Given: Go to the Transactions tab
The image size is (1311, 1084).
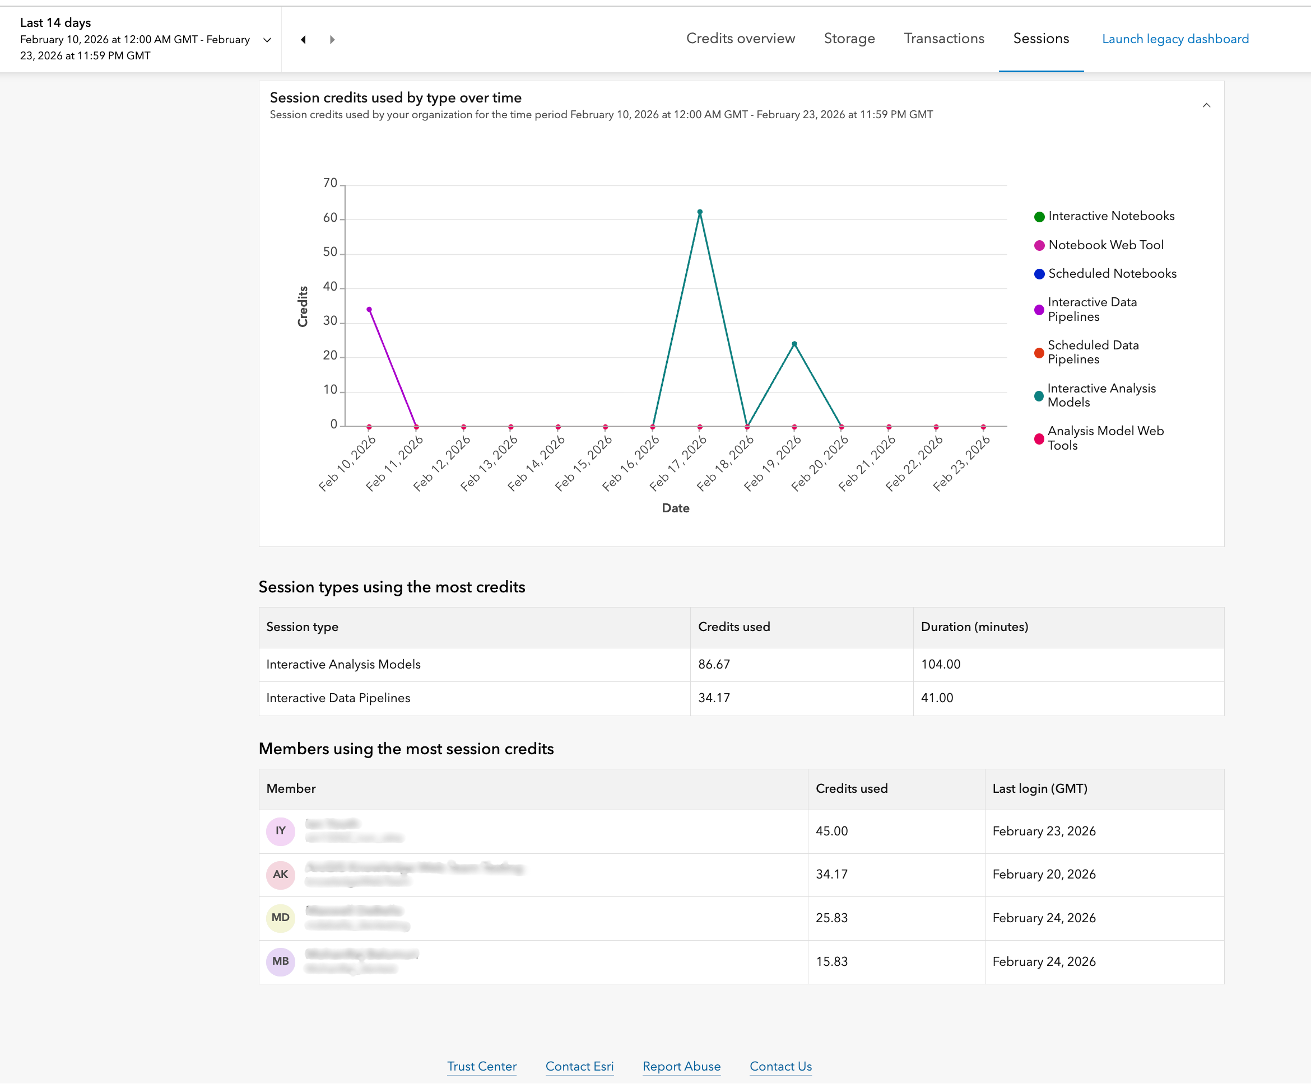Looking at the screenshot, I should (944, 39).
